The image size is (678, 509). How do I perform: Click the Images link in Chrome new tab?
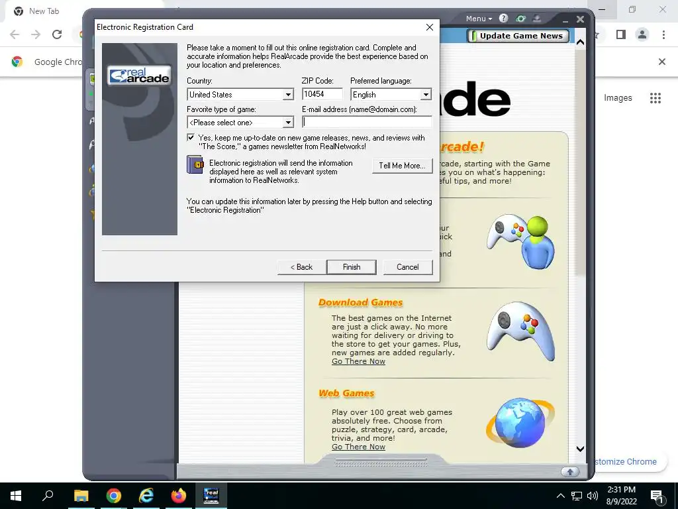pyautogui.click(x=618, y=98)
